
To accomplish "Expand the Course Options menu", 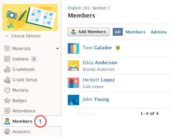I will pos(23,36).
